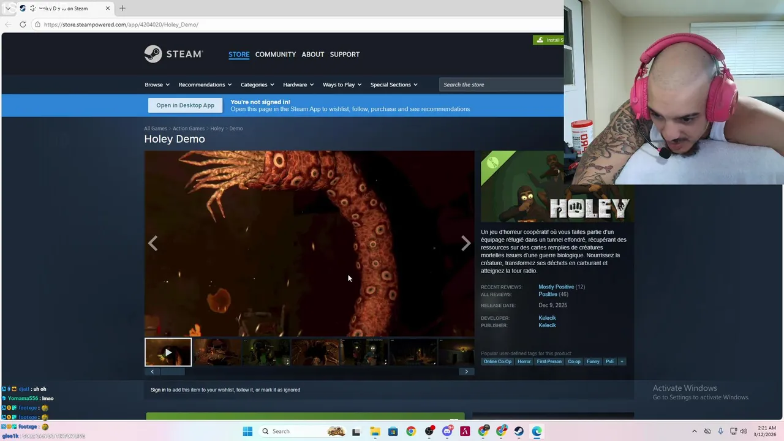This screenshot has height=441, width=784.
Task: Open the Demo breadcrumb link
Action: (x=236, y=129)
